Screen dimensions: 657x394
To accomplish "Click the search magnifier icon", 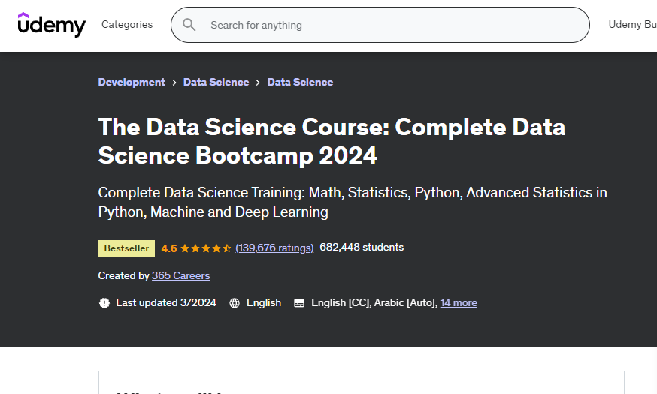I will click(x=189, y=25).
